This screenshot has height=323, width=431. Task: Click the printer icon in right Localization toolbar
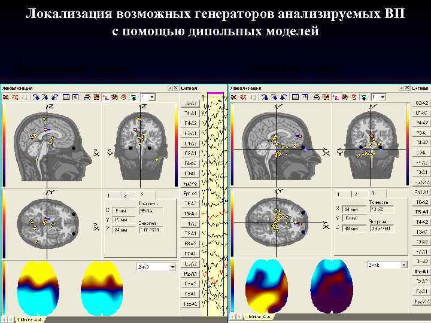[x=317, y=97]
